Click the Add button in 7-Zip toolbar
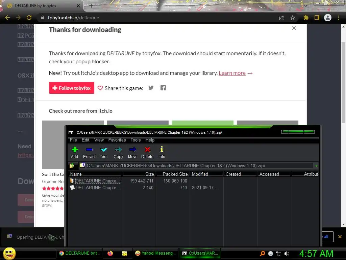The height and width of the screenshot is (260, 346). click(75, 152)
